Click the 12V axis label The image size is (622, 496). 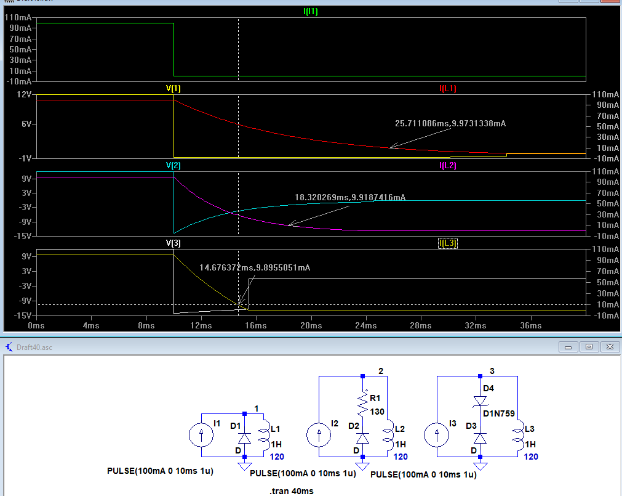click(x=24, y=94)
